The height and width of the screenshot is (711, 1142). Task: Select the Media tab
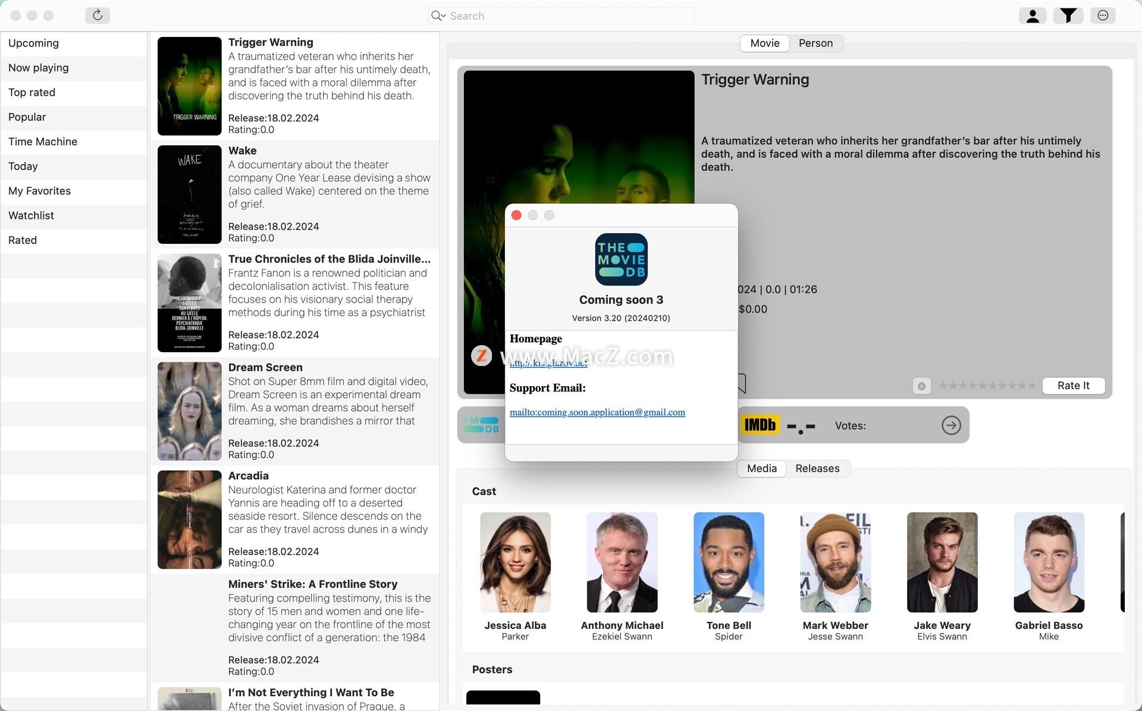[761, 469]
